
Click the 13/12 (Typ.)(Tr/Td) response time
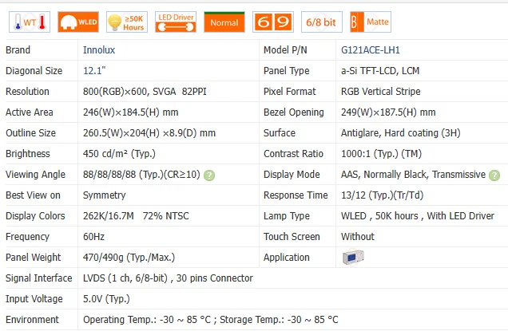pos(383,195)
